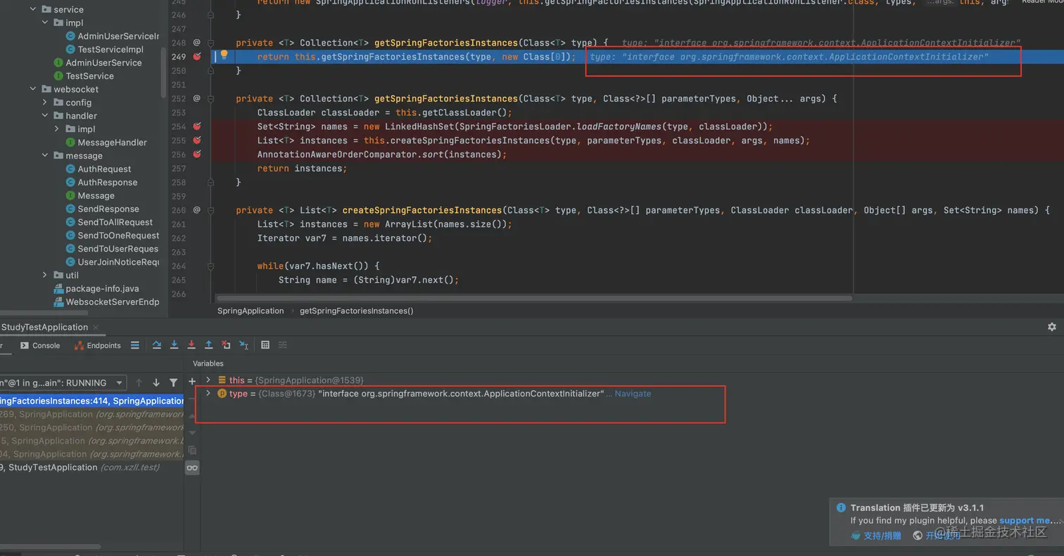Click the Step Into debug icon

pyautogui.click(x=174, y=345)
